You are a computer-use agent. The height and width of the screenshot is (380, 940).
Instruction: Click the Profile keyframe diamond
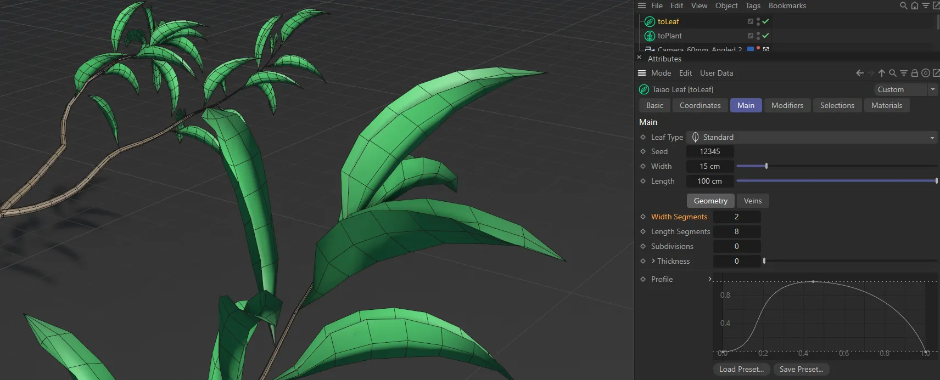click(643, 279)
